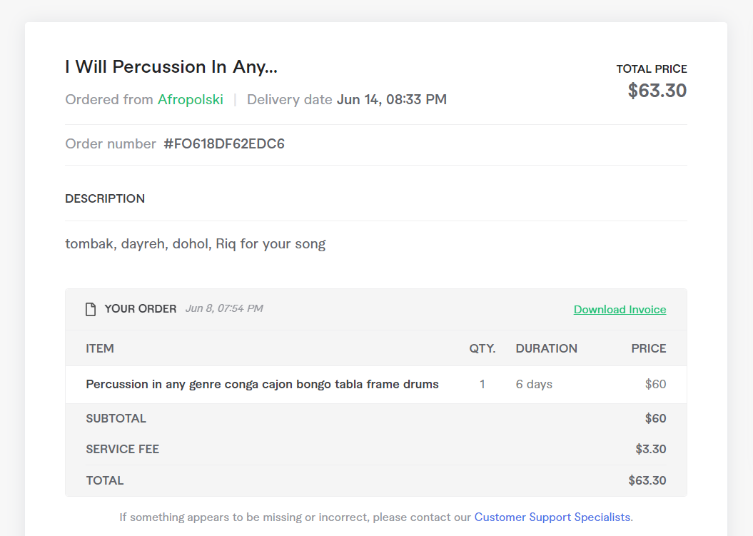Click the SUBTOTAL row label

pyautogui.click(x=116, y=418)
